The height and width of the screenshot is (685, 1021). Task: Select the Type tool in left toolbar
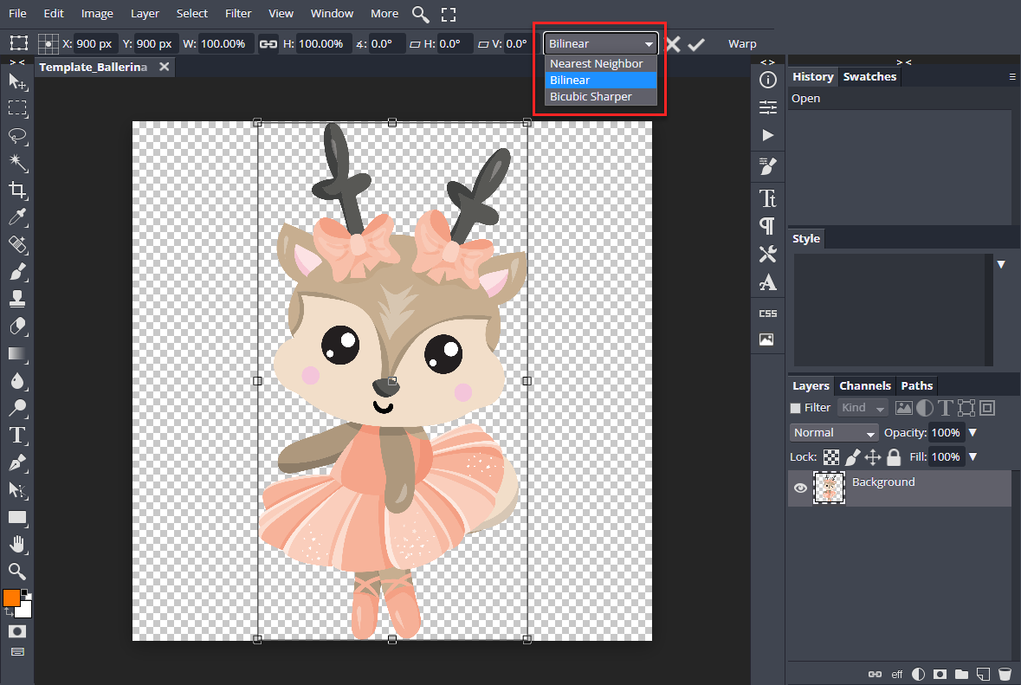17,436
